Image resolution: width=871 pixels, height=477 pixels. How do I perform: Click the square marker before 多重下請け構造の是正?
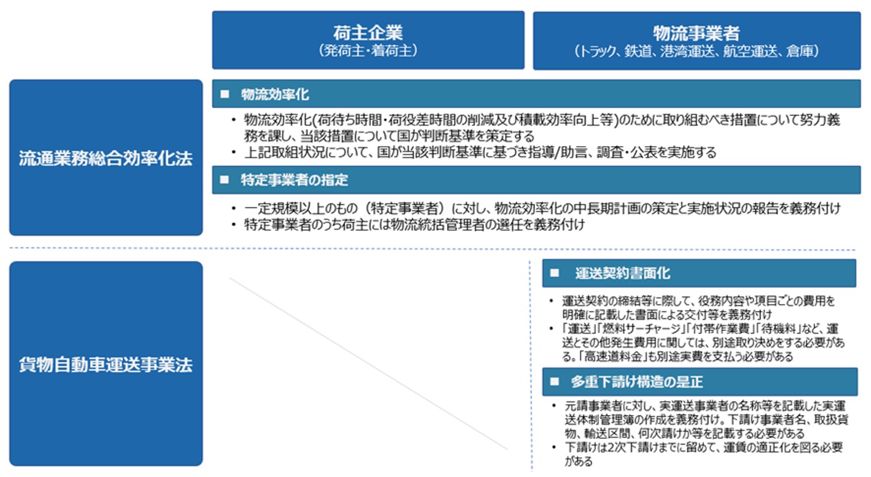pyautogui.click(x=555, y=382)
